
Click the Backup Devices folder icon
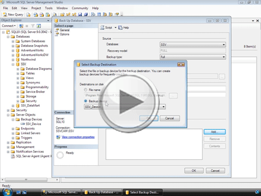pos(18,120)
